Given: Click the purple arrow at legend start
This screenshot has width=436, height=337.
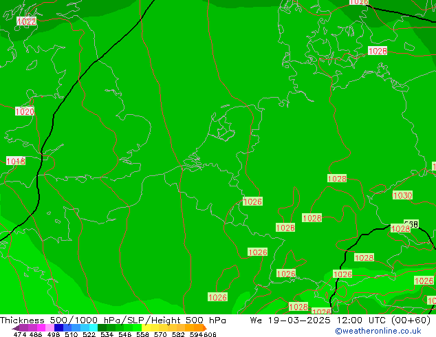Looking at the screenshot, I should point(15,328).
